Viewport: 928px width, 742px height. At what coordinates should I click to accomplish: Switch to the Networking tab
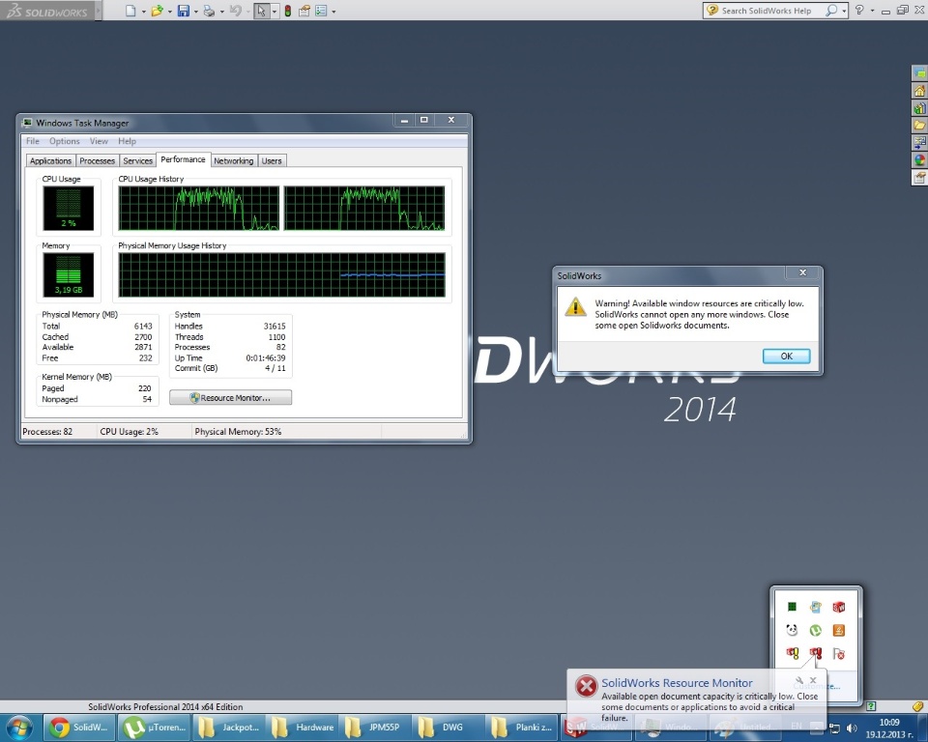click(x=234, y=161)
